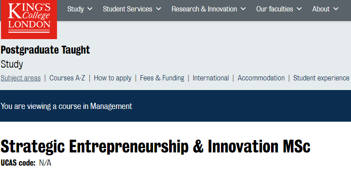Expand the Study menu chevron
Image resolution: width=351 pixels, height=170 pixels.
point(90,9)
